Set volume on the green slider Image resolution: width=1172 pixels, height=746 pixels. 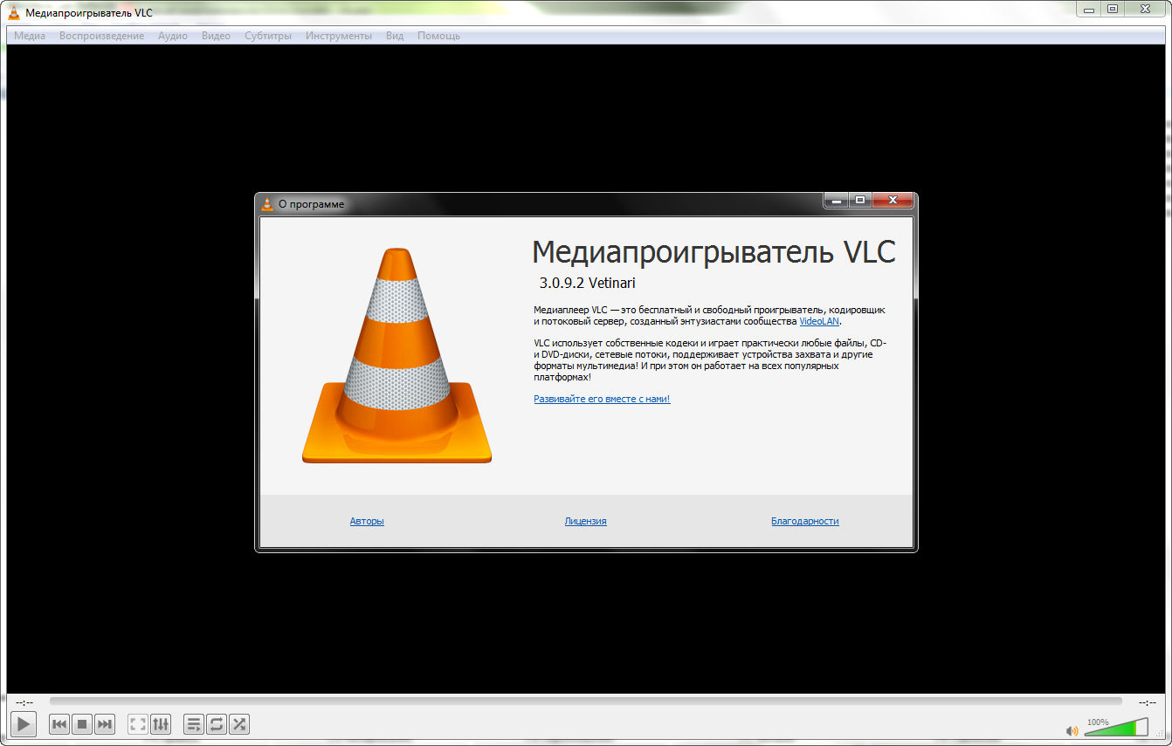[1116, 727]
